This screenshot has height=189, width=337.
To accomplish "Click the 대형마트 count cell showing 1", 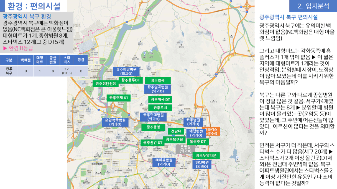I will (40, 71).
